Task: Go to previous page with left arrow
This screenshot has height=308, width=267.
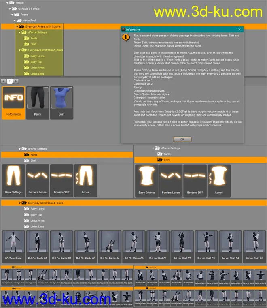Action: coord(3,81)
